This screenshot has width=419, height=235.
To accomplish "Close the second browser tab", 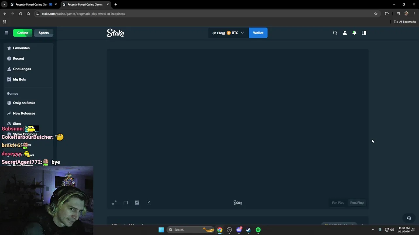I will (108, 5).
